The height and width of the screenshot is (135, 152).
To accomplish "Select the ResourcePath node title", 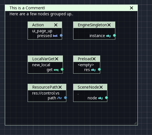I will (45, 87).
